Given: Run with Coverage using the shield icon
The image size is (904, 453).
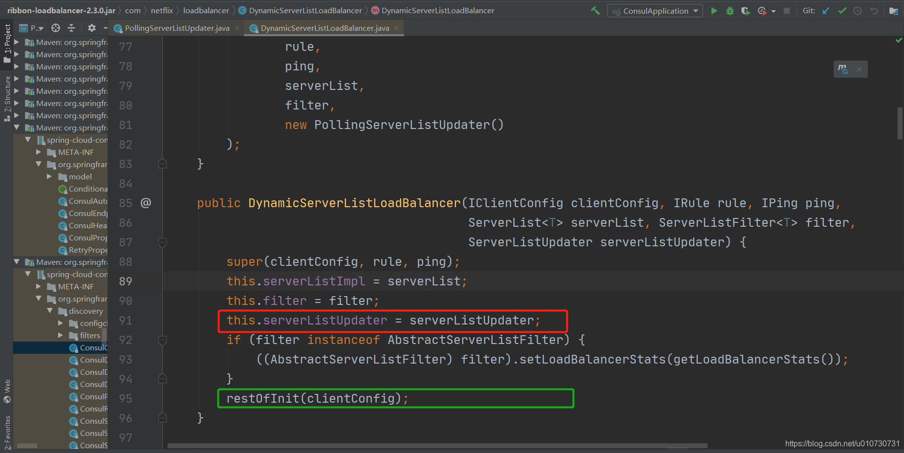Looking at the screenshot, I should [745, 11].
